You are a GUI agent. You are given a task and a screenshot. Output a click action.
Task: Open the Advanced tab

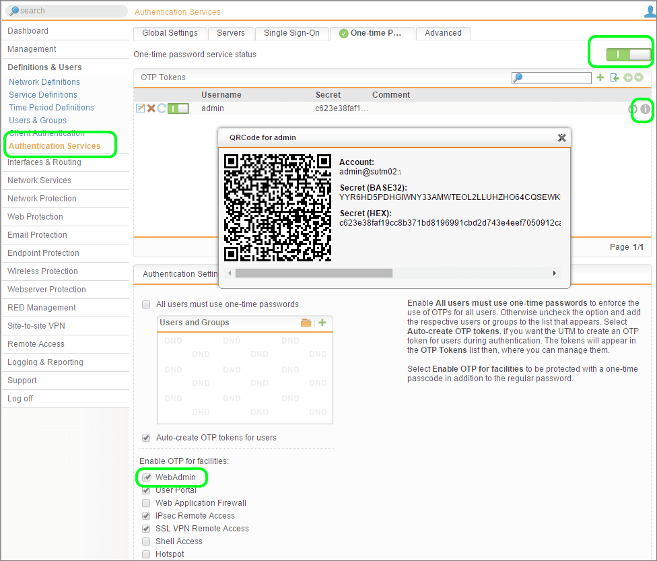click(443, 33)
